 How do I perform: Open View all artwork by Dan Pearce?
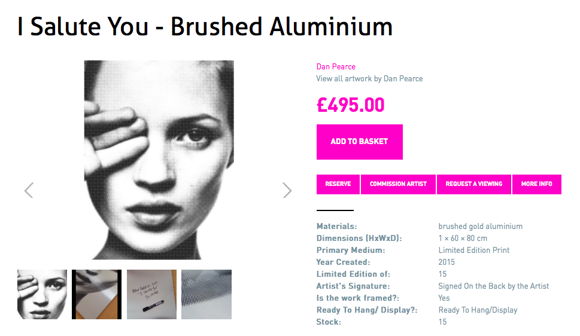point(369,79)
